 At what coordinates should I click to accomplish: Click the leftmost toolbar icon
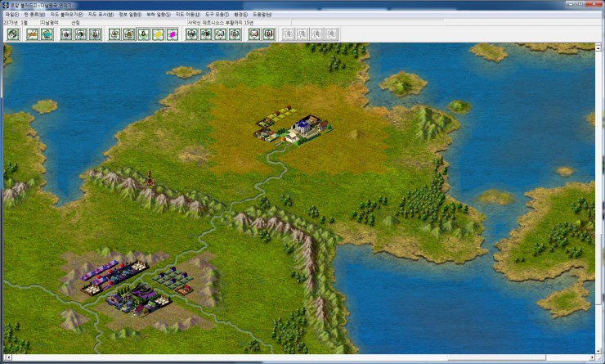(x=12, y=34)
